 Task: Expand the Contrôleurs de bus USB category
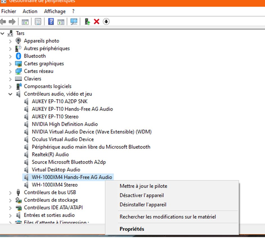(x=10, y=193)
